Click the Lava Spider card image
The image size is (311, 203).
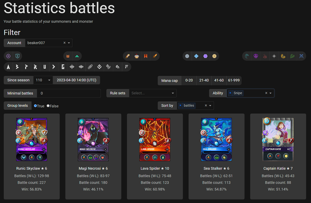pyautogui.click(x=155, y=139)
